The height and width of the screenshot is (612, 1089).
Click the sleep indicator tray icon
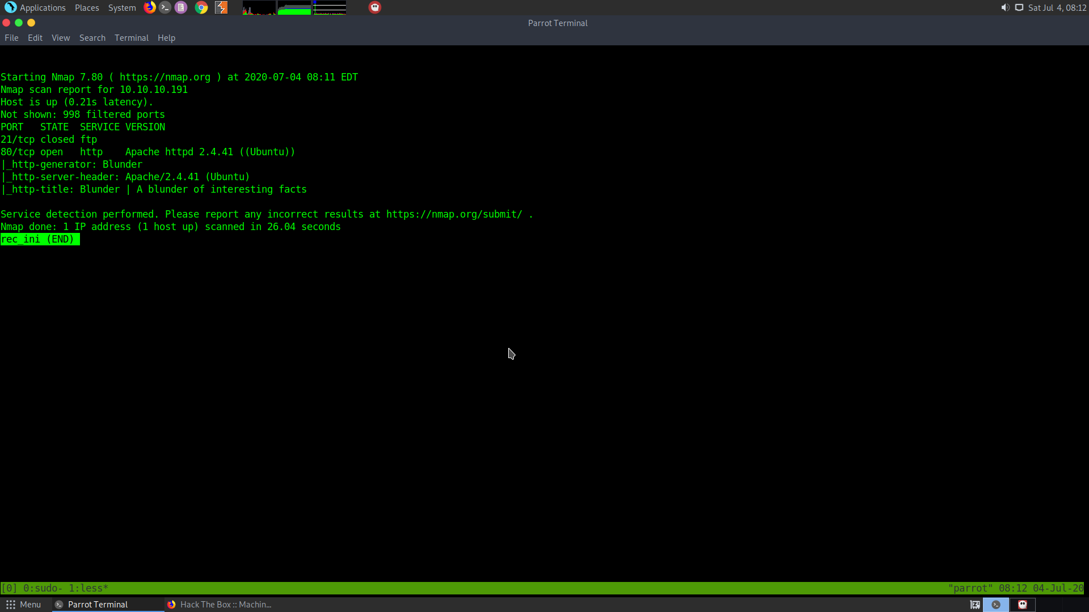coord(975,605)
